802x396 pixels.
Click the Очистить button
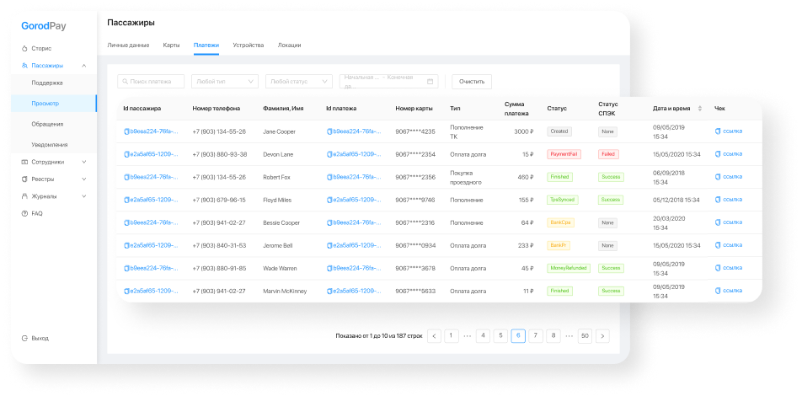tap(472, 82)
